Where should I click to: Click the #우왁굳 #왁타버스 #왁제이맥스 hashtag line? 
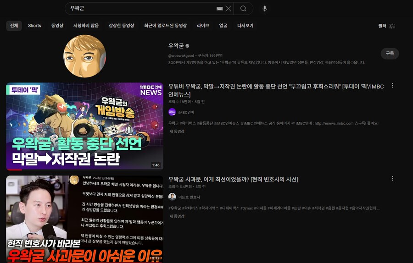point(274,208)
